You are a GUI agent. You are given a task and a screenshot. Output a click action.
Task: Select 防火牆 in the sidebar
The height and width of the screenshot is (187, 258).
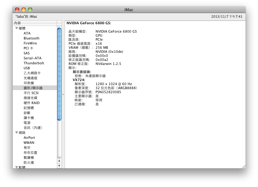point(29,162)
